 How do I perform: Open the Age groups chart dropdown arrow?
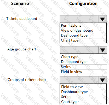pos(102,50)
